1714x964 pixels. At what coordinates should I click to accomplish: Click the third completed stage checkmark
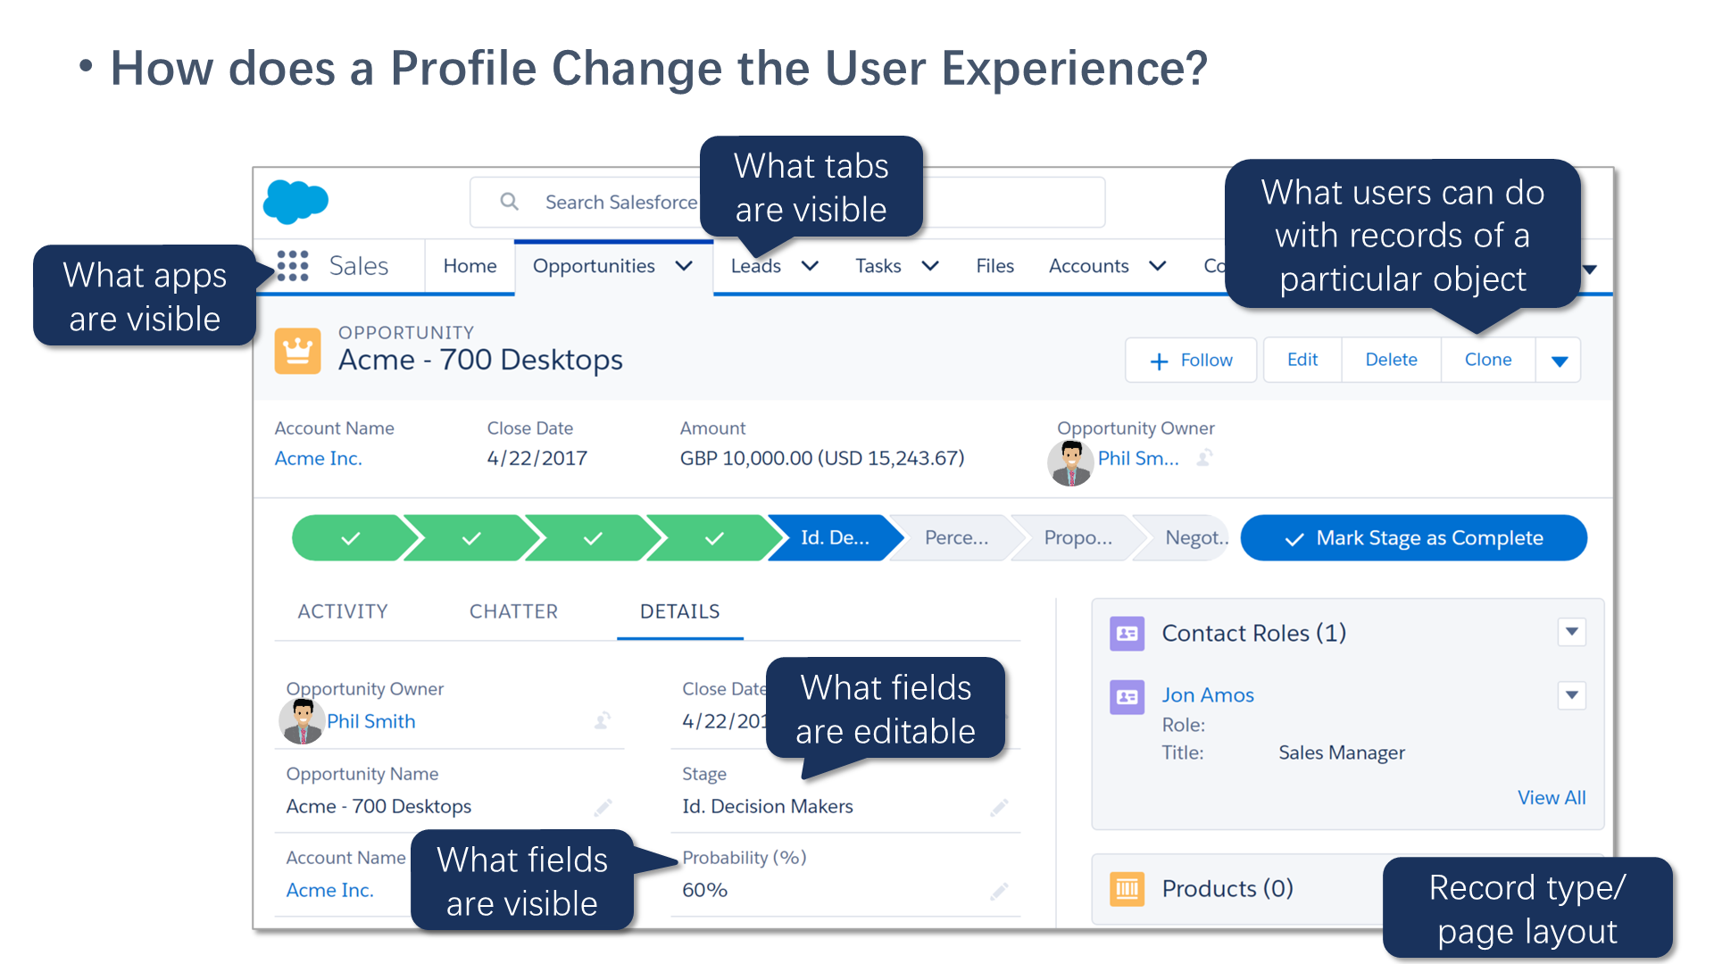tap(593, 538)
